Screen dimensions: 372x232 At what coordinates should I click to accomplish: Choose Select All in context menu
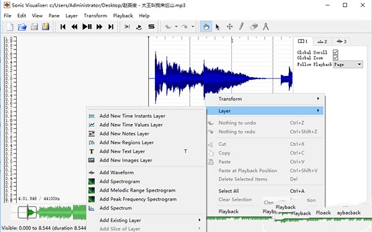pyautogui.click(x=265, y=191)
